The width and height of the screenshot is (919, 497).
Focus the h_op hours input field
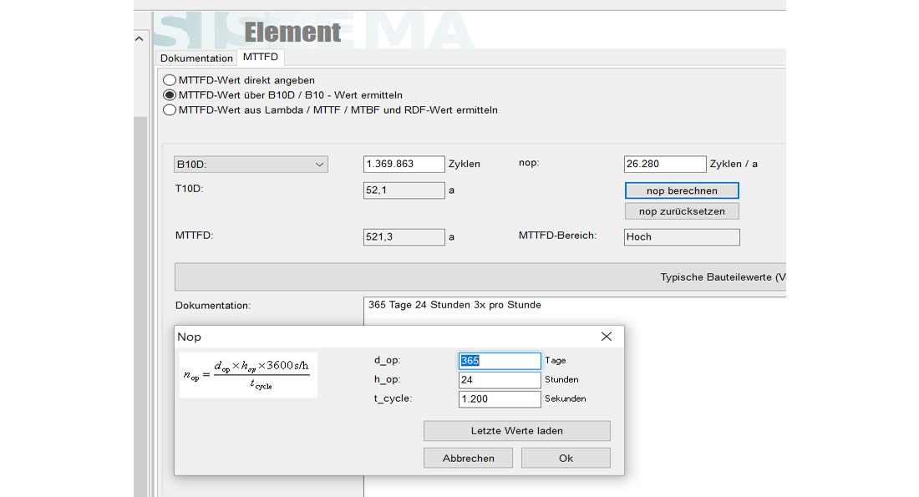pos(500,380)
